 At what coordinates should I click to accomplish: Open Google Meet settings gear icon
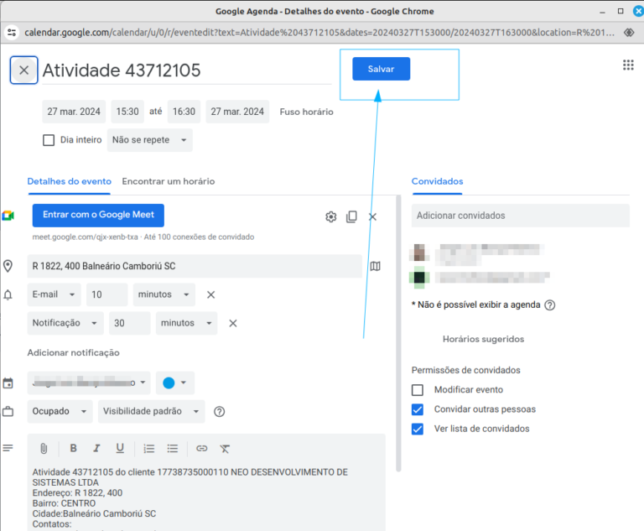coord(331,216)
